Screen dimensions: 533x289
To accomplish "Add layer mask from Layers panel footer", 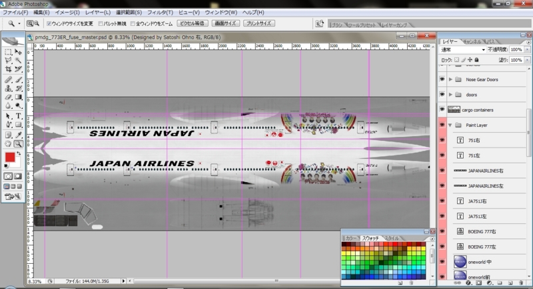I will pyautogui.click(x=479, y=283).
